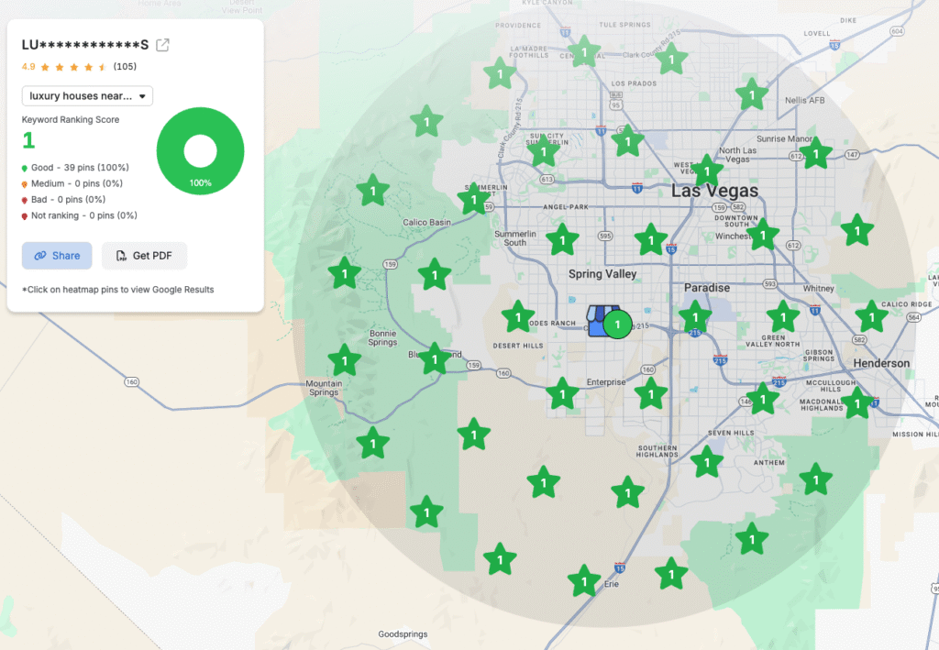Select the star pin nearest Erie label
Viewport: 939px width, 650px height.
pyautogui.click(x=584, y=580)
